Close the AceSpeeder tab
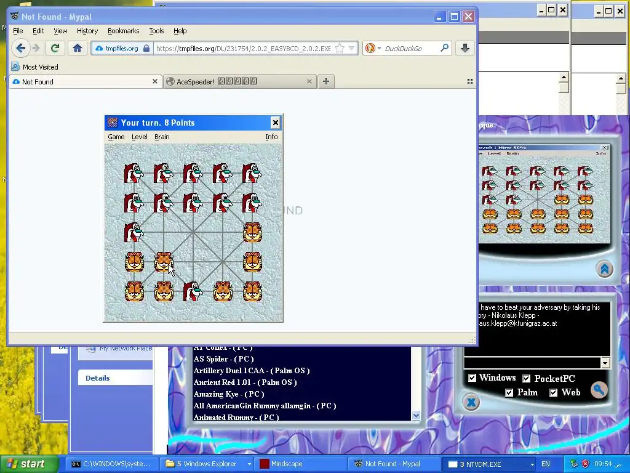 coord(309,81)
